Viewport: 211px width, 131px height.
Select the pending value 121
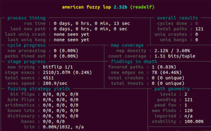[x=188, y=100]
